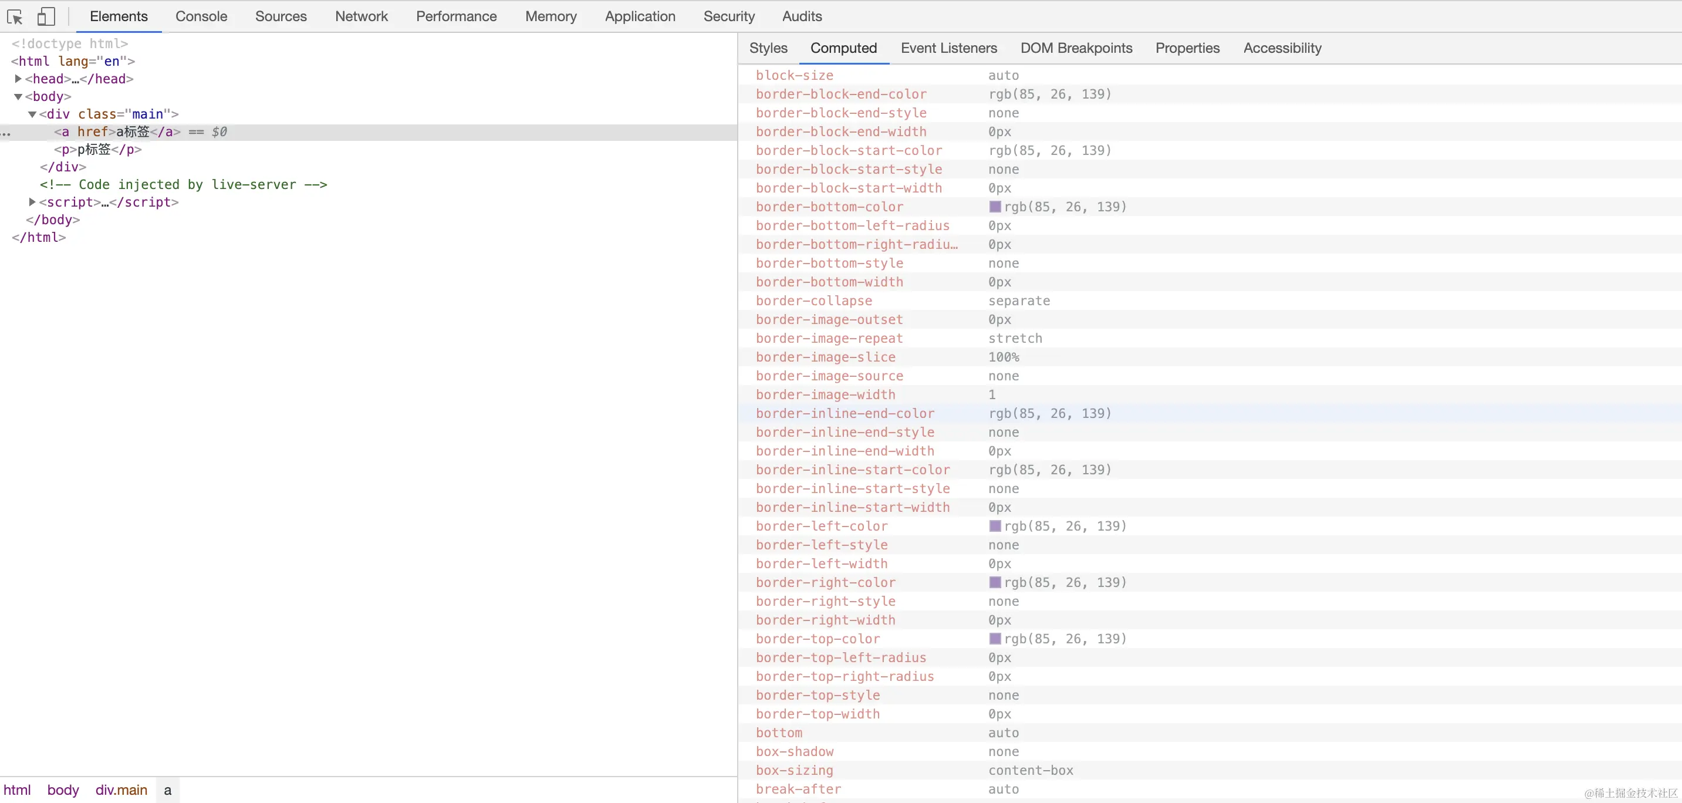Switch to the Styles sidebar tab
This screenshot has width=1682, height=803.
768,48
